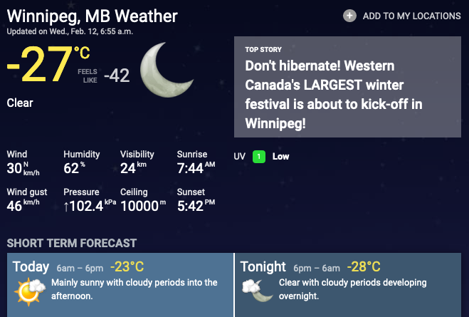
Task: Click the Humidity 62% reading
Action: [x=73, y=168]
